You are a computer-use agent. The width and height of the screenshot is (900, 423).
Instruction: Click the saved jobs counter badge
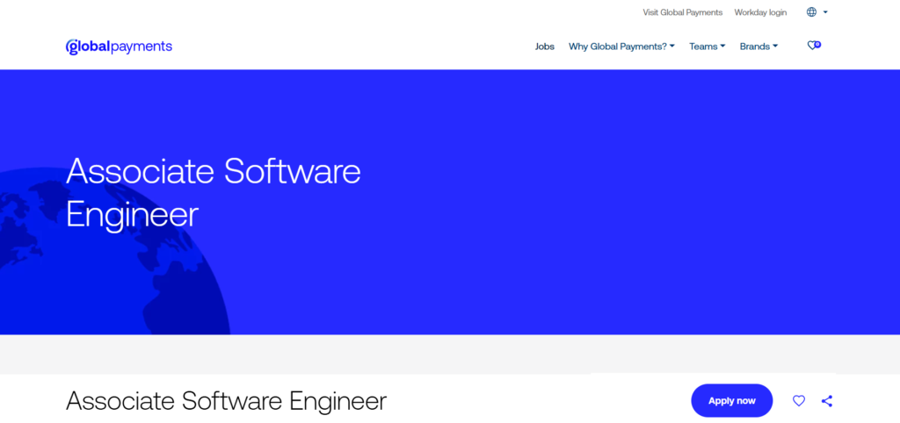coord(817,43)
